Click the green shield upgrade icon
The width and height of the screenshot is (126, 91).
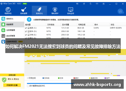[4, 80]
